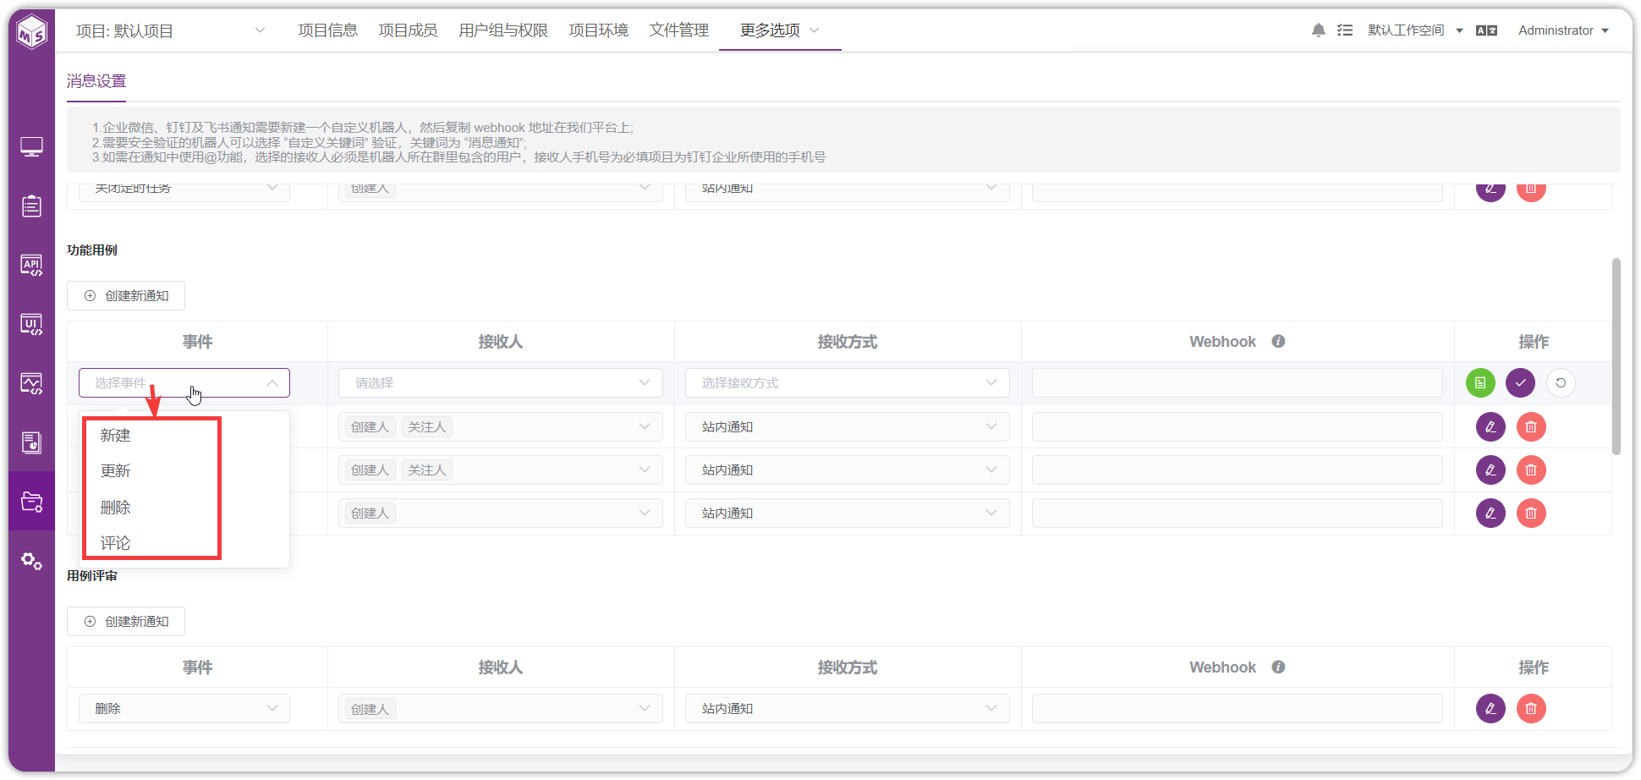The height and width of the screenshot is (780, 1641).
Task: Select 删除 from the event list
Action: pyautogui.click(x=185, y=507)
